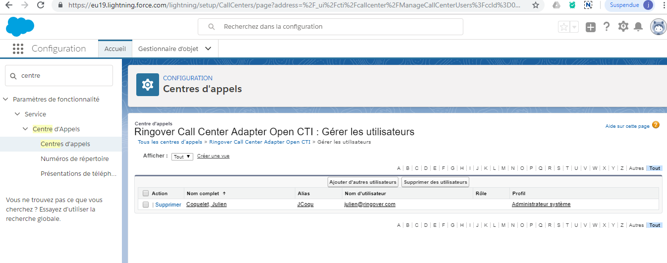Viewport: 667px width, 263px height.
Task: Sort by the Profil column header
Action: 518,193
